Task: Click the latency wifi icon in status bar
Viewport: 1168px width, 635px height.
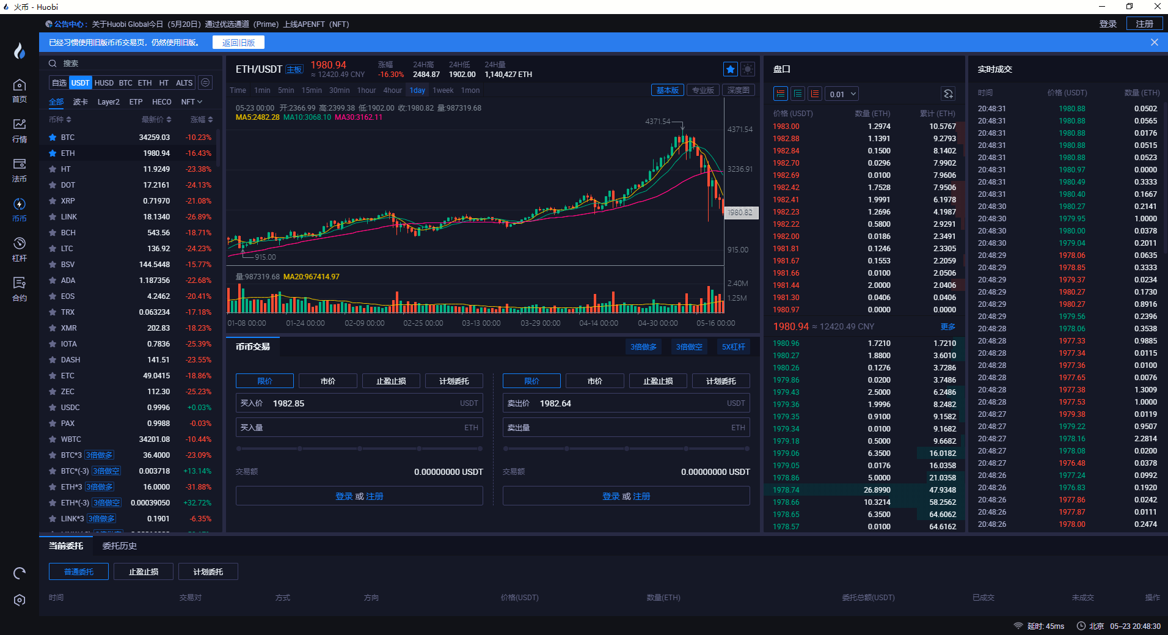Action: tap(1018, 626)
